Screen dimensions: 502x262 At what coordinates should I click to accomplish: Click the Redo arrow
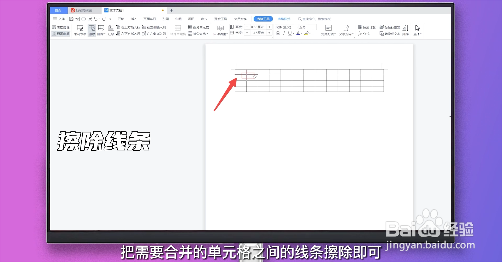[104, 19]
